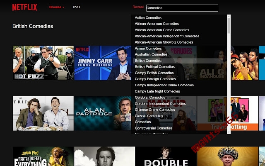The width and height of the screenshot is (265, 166).
Task: Click the dropdown scrollbar down arrow
Action: point(229,132)
